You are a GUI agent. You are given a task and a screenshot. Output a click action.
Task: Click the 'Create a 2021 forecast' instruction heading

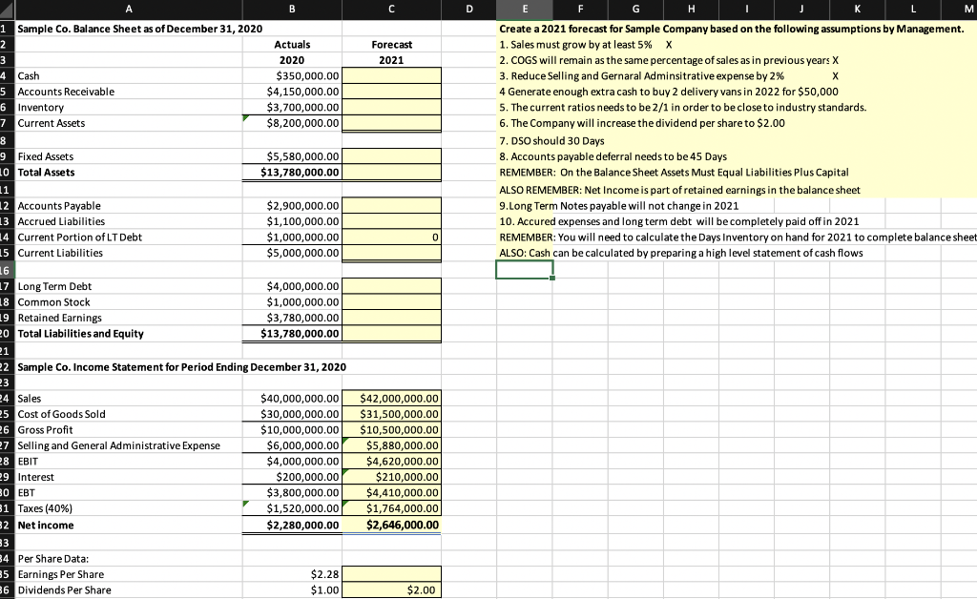[x=732, y=29]
